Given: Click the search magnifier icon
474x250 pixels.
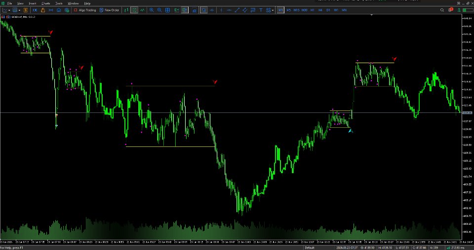Looking at the screenshot, I should point(442,10).
